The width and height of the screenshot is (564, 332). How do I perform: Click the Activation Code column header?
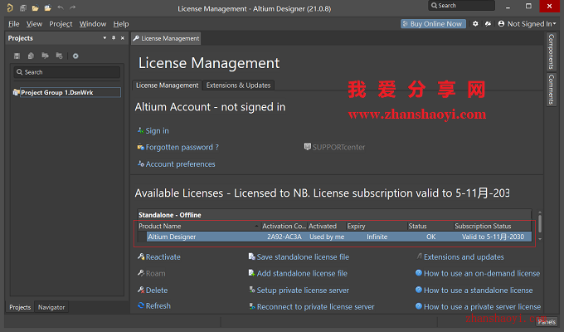[x=284, y=226]
